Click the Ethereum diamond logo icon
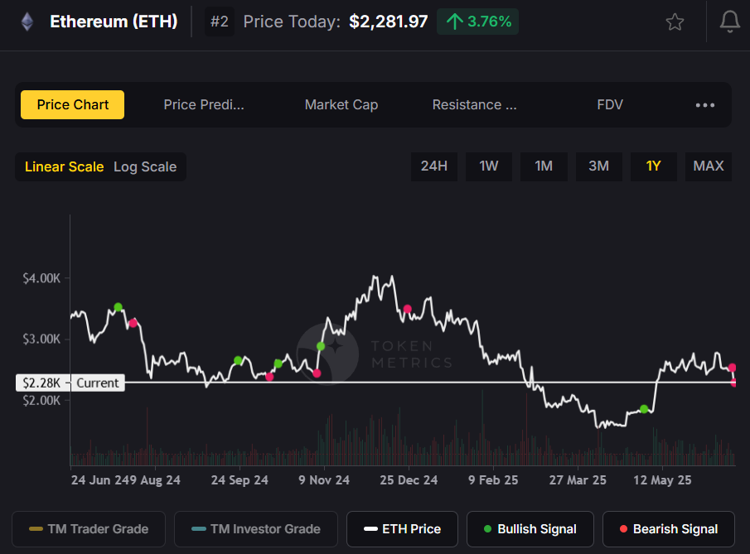The width and height of the screenshot is (750, 554). click(27, 22)
